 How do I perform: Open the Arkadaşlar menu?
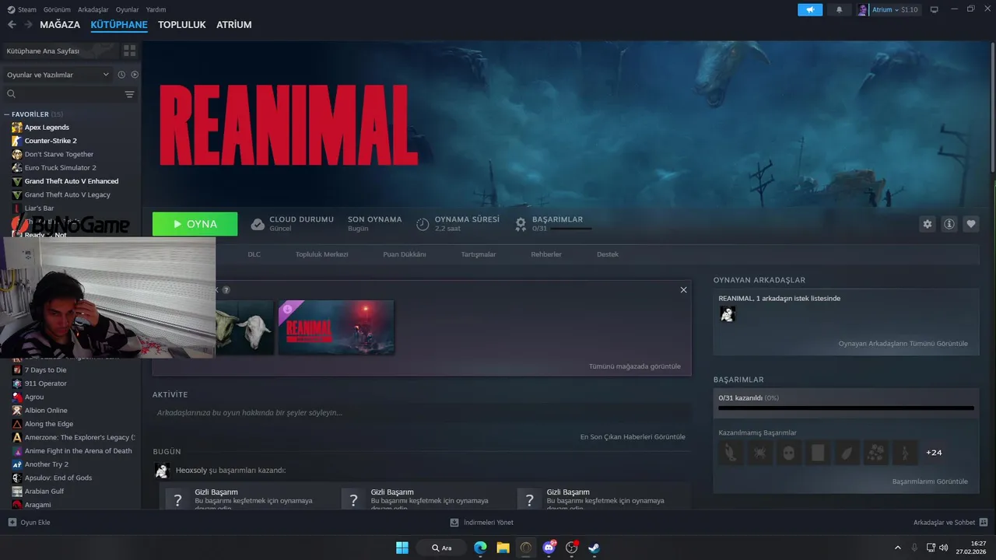coord(93,9)
